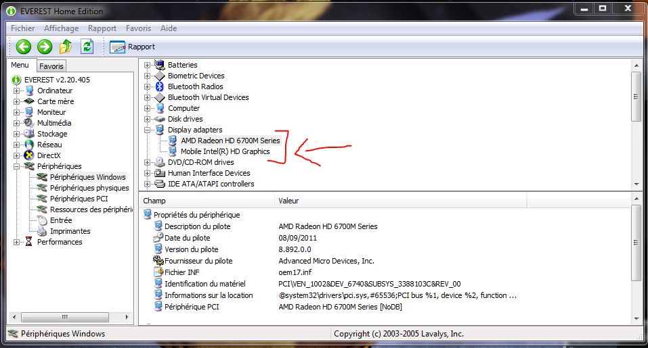Click the IDE ATA/ATAPI controllers icon
Screen dimensions: 648x348
(160, 184)
